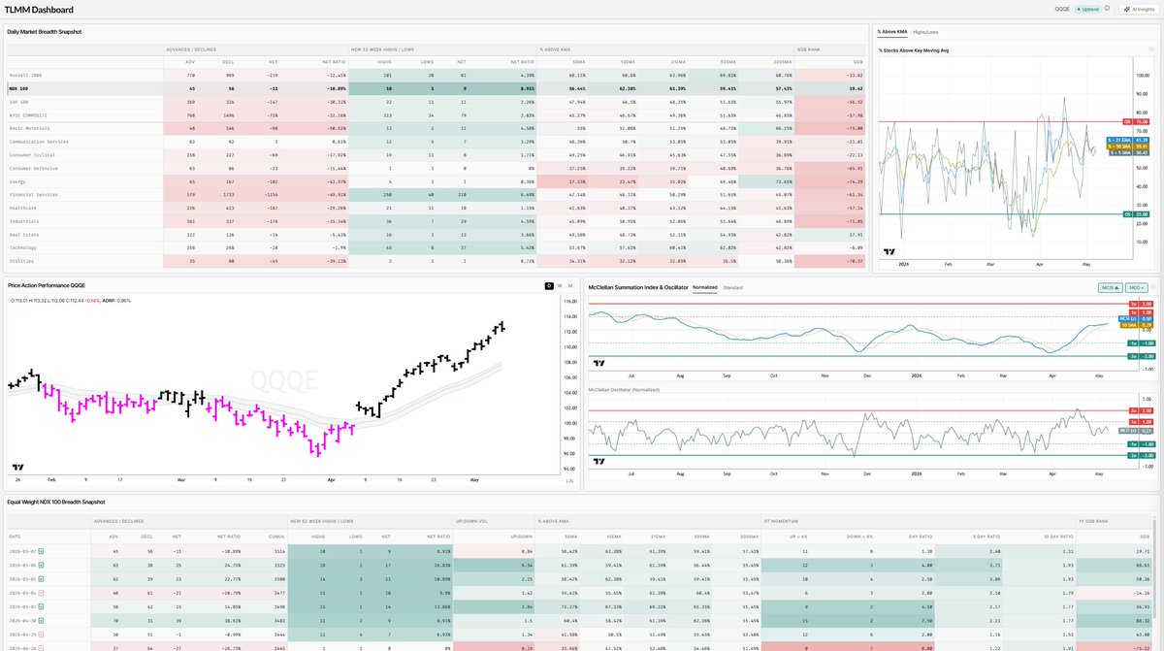
Task: Select the S&P 500 row
Action: coord(436,101)
